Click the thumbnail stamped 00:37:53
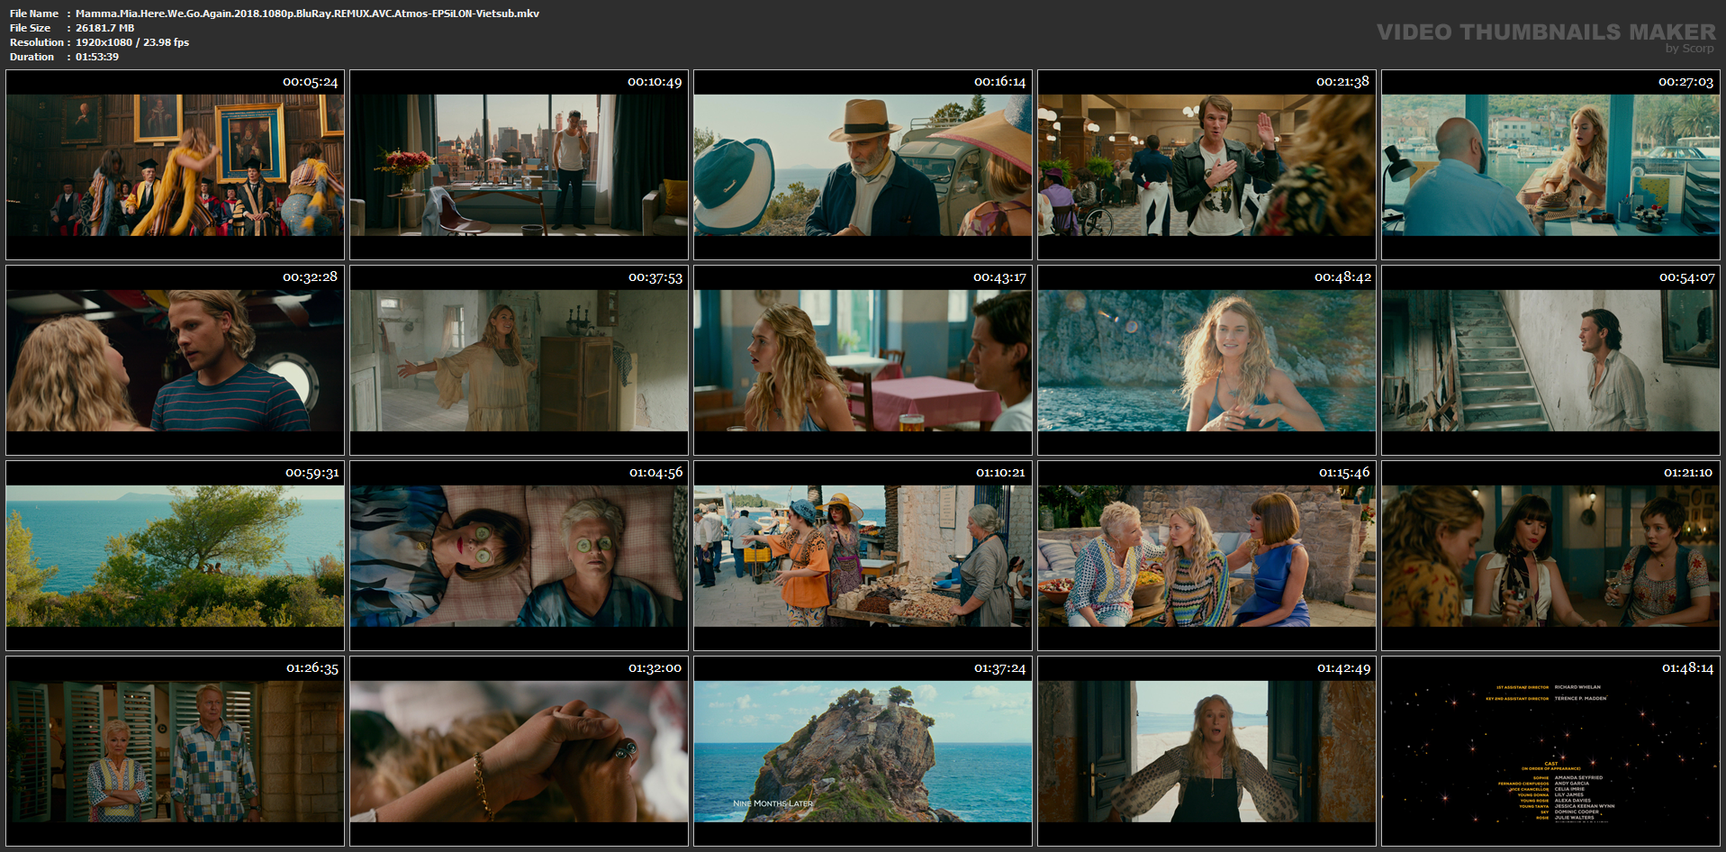This screenshot has width=1726, height=852. (519, 360)
